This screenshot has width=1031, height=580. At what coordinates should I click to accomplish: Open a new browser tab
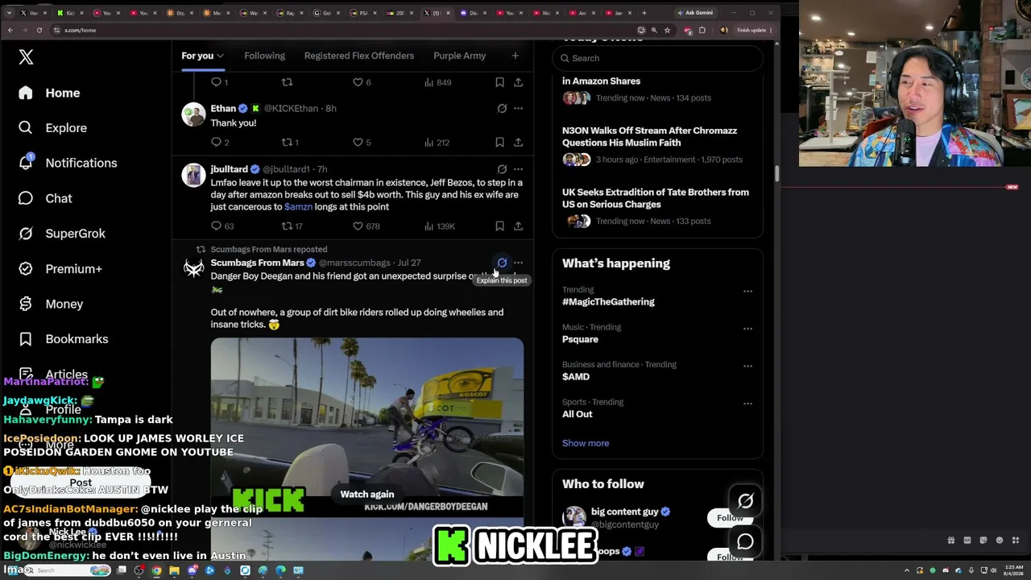point(644,13)
